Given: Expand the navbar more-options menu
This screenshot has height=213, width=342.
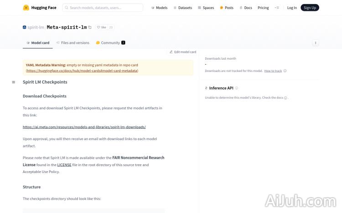Looking at the screenshot, I should click(277, 8).
